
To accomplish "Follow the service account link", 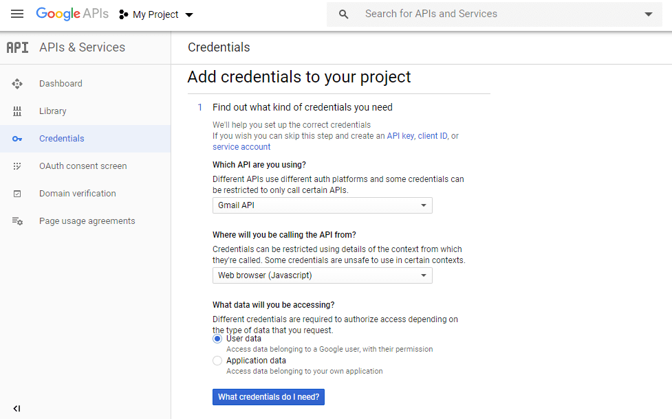I will (x=241, y=147).
